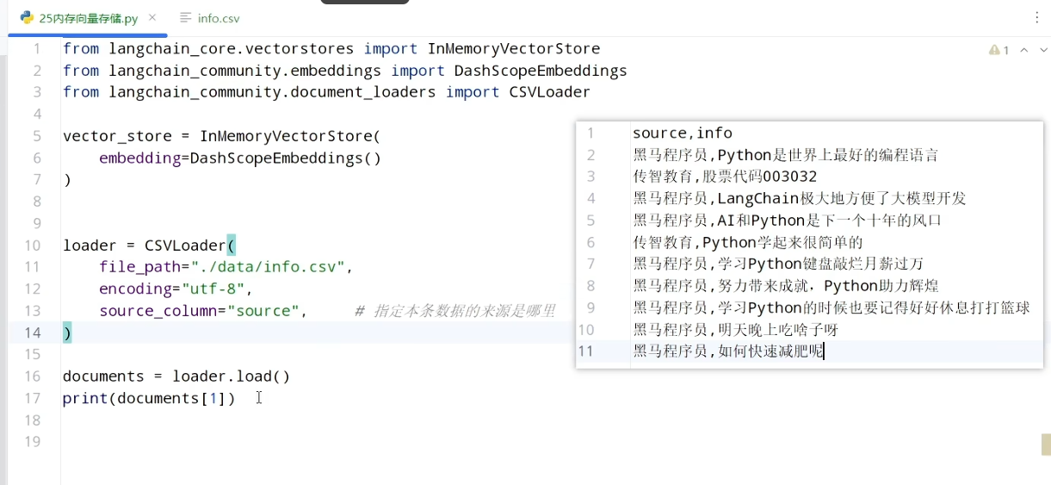
Task: Click the DashScopeEmbeddings() call on line 6
Action: point(285,159)
